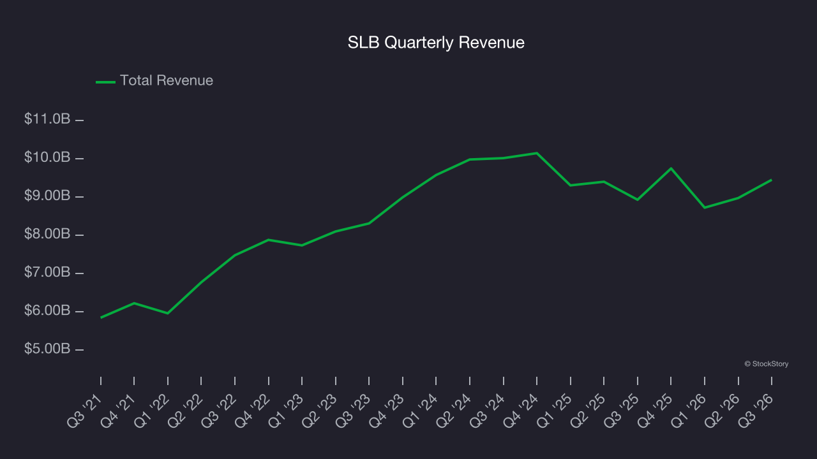Click the chart title "SLB Quarterly Revenue"
The height and width of the screenshot is (459, 817).
coord(436,43)
